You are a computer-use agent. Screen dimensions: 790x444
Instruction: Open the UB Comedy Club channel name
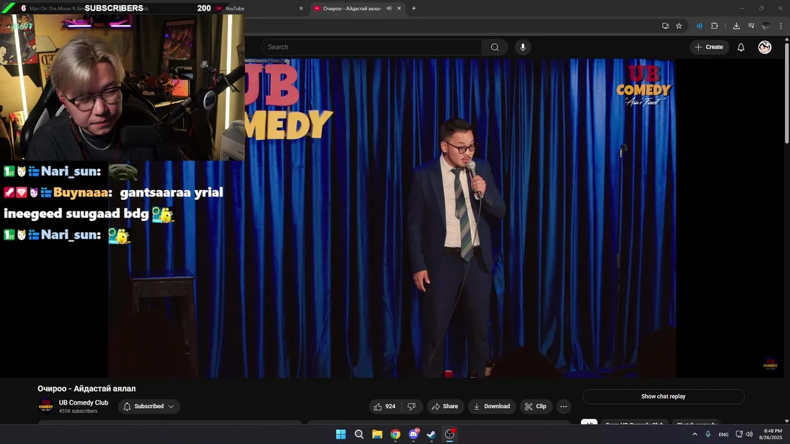click(83, 403)
